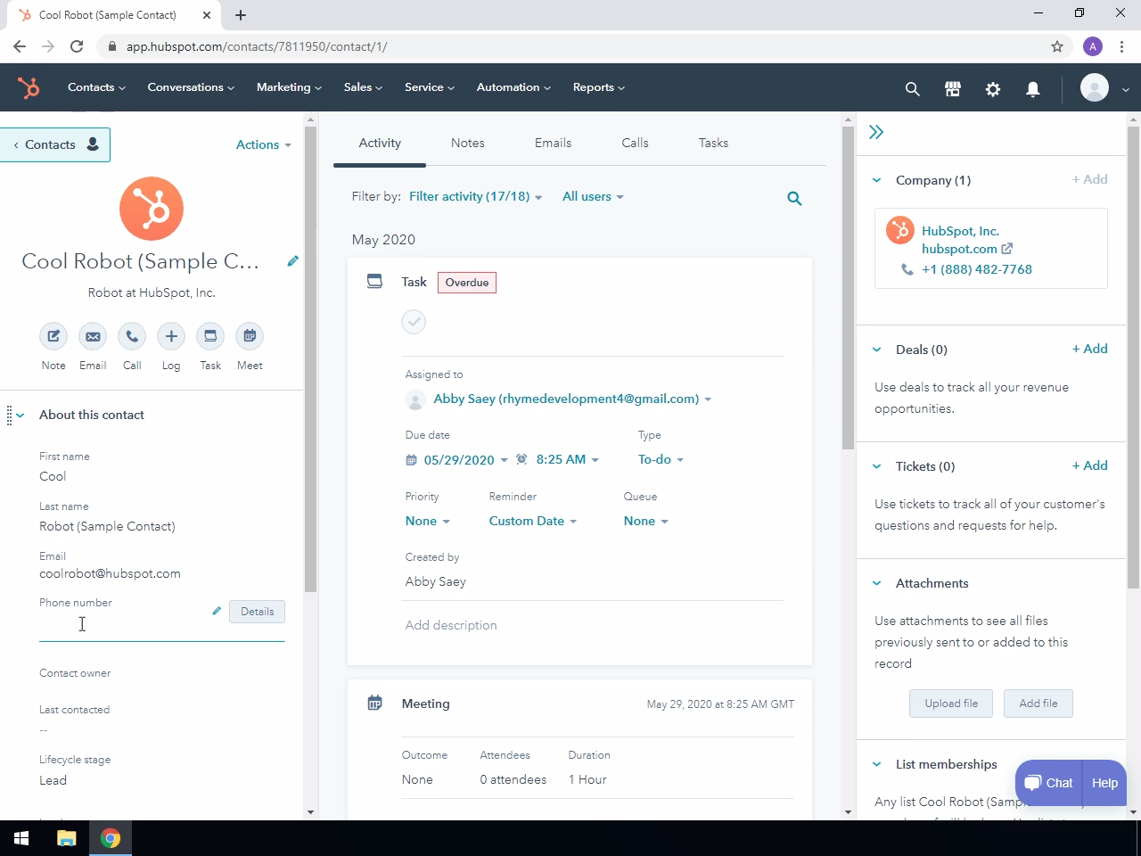1141x856 pixels.
Task: Click the Meet action icon
Action: point(250,336)
